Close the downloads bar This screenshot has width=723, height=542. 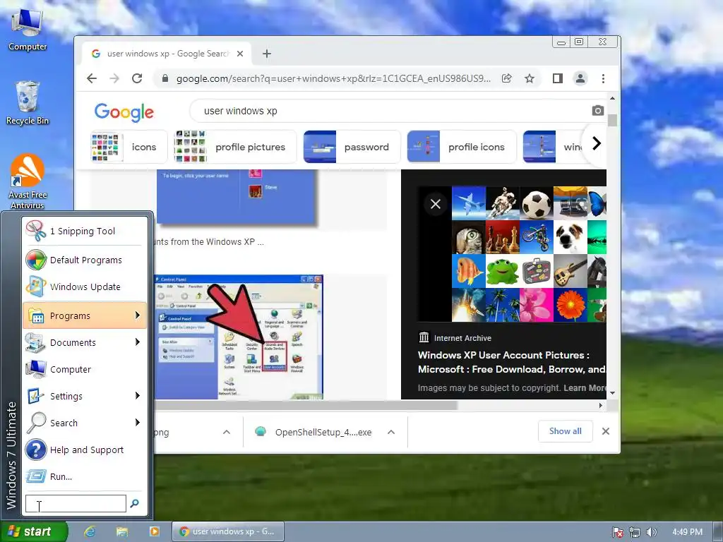click(606, 431)
